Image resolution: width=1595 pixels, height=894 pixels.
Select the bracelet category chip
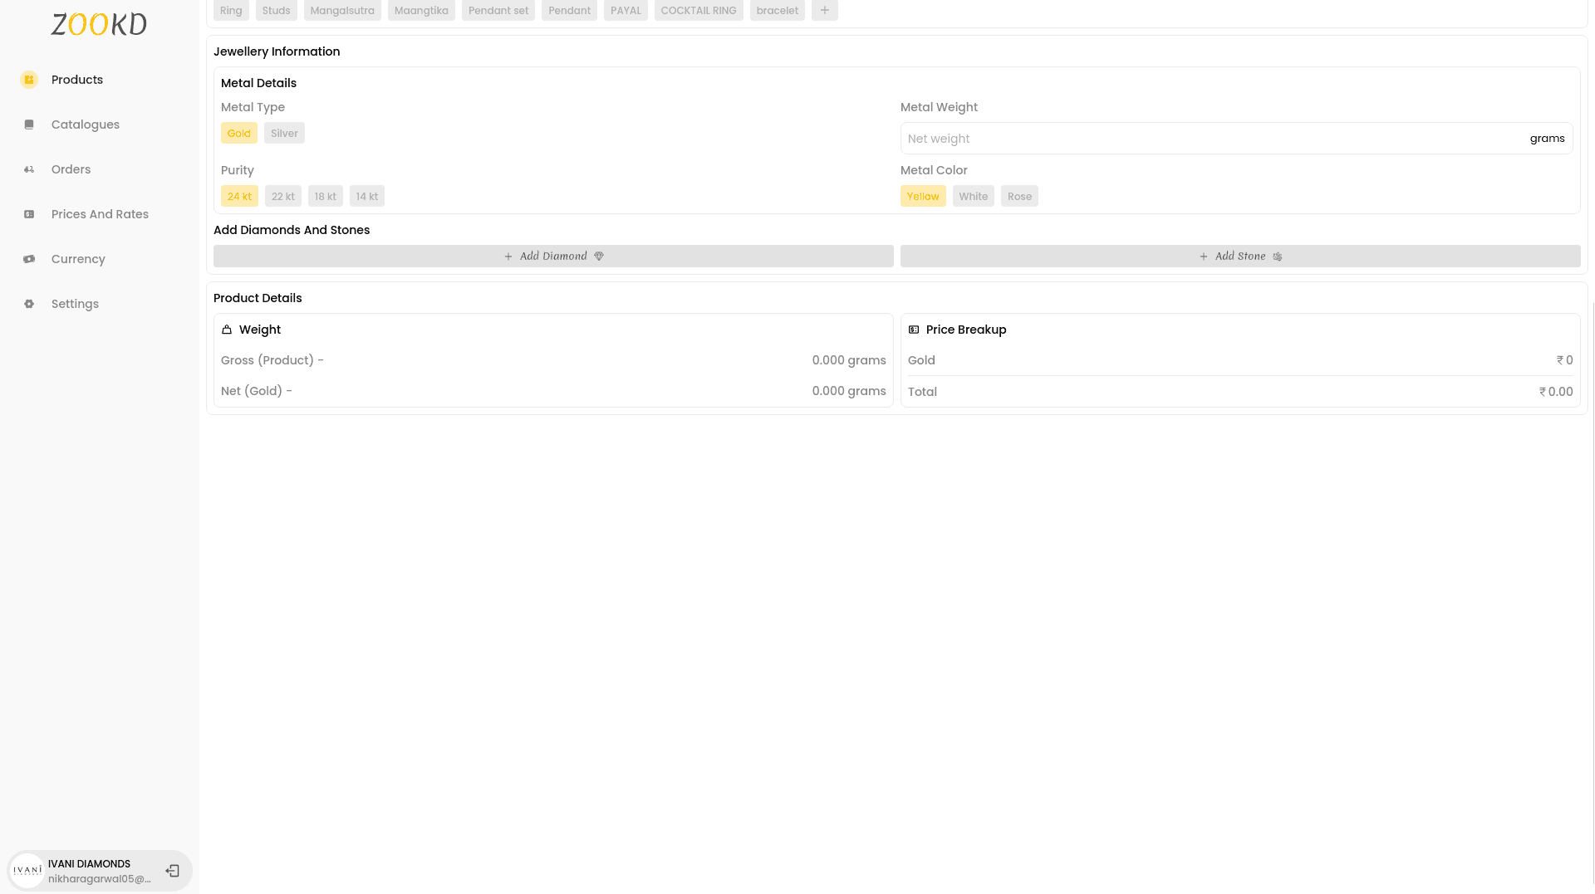click(777, 10)
